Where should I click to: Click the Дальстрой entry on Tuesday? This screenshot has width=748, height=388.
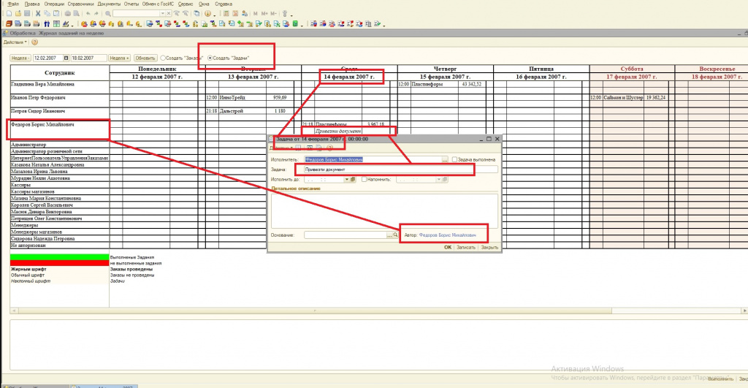pos(232,111)
